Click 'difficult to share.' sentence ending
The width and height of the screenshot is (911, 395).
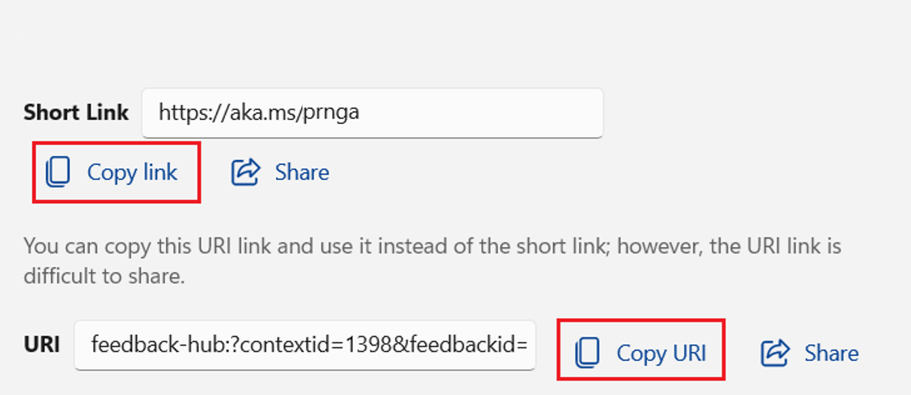coord(104,276)
